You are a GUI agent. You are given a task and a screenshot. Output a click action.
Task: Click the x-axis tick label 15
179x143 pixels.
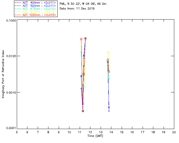[x=122, y=132]
